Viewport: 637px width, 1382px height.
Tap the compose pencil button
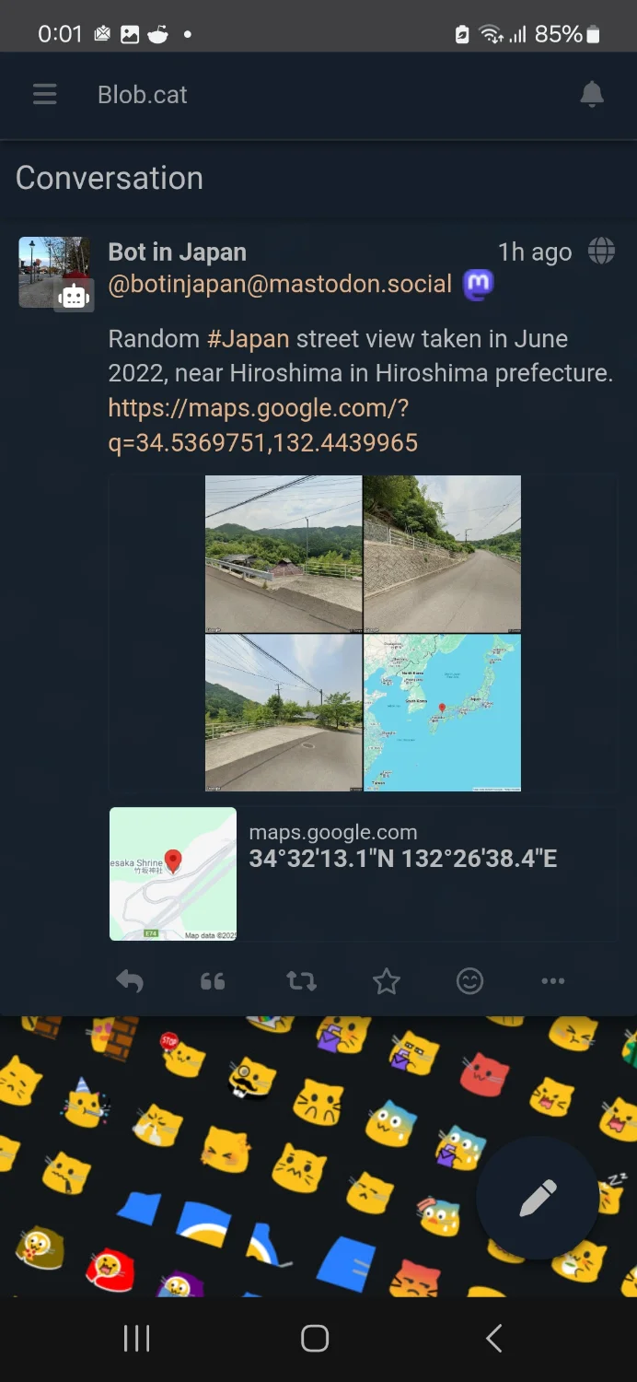(538, 1198)
